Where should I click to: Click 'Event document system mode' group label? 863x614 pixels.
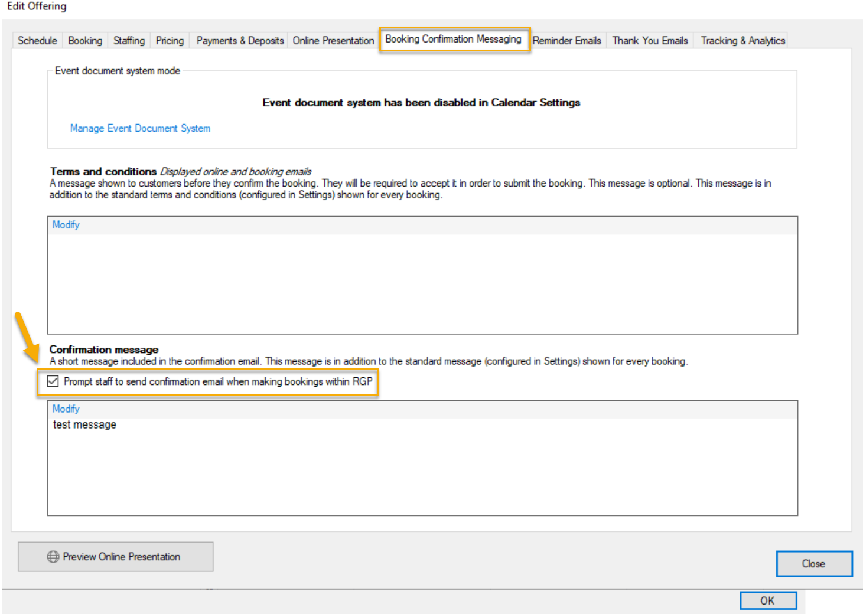(118, 71)
